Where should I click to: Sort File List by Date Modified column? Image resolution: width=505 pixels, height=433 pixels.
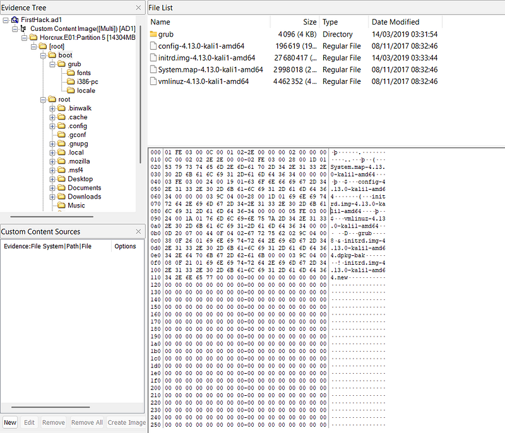(x=395, y=22)
